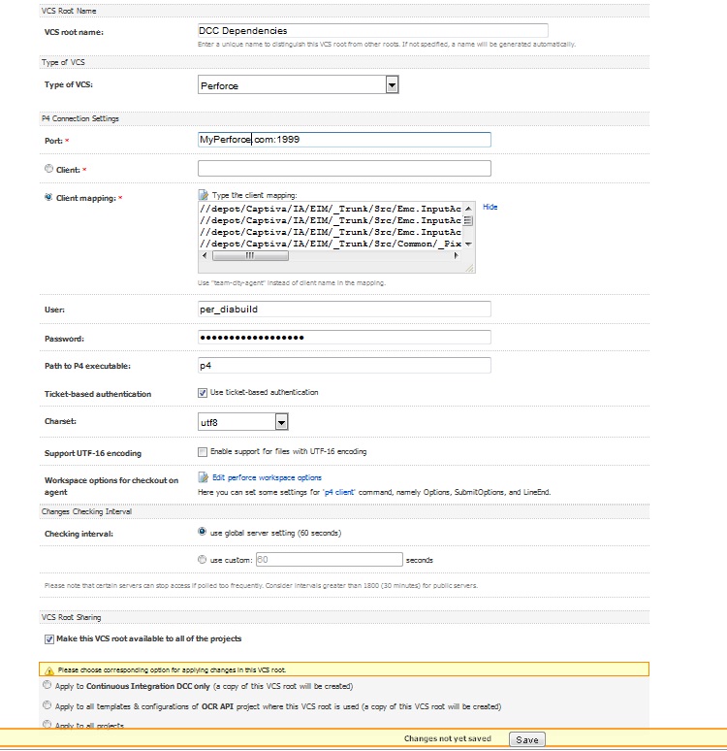Follow the 'p4 client' command link
Viewport: 727px width, 751px height.
pyautogui.click(x=339, y=492)
